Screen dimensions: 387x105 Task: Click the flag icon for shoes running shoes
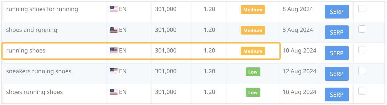[114, 92]
